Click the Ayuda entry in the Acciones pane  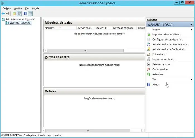pyautogui.click(x=156, y=84)
